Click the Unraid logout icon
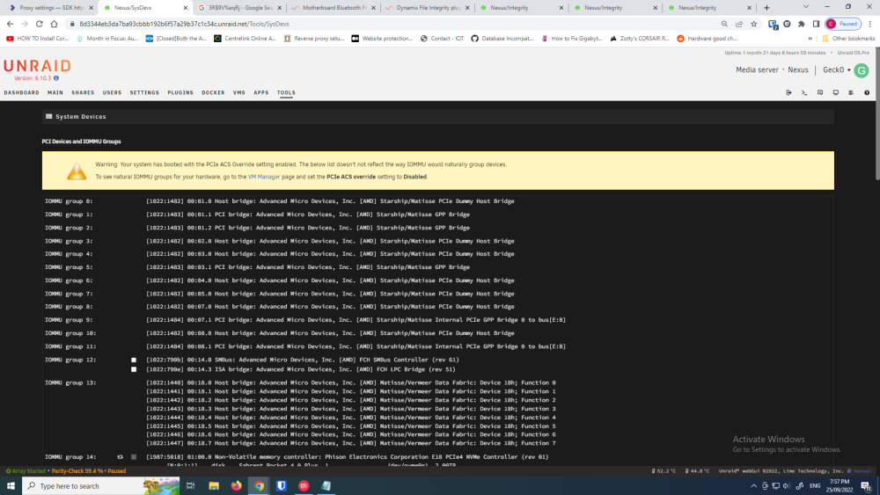The width and height of the screenshot is (880, 495). click(x=788, y=92)
